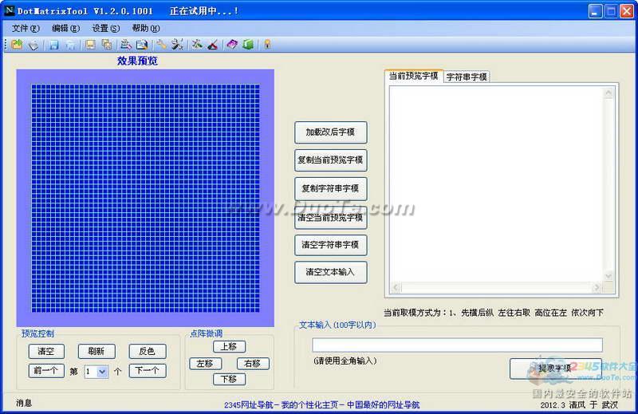Click the red brush cleaning toolbar icon

click(213, 45)
